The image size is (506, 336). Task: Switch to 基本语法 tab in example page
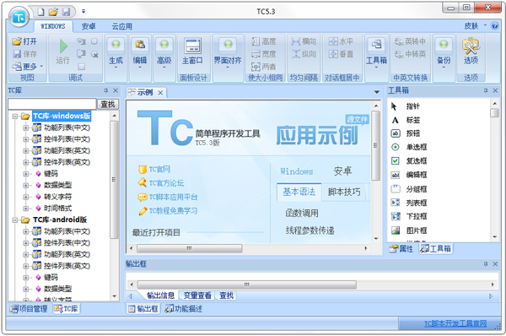299,192
